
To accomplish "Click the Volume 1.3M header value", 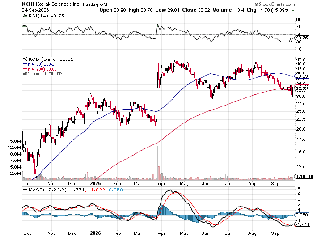I will pos(228,10).
